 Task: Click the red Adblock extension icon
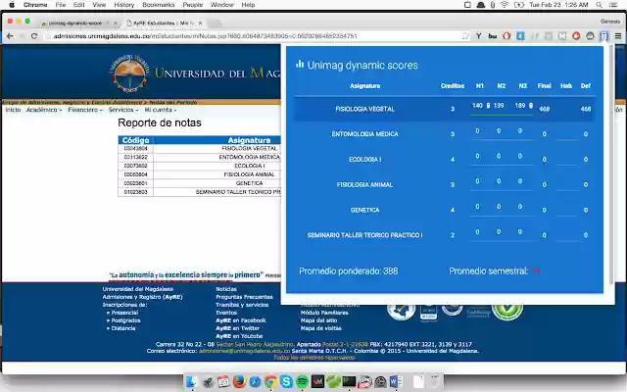[576, 36]
